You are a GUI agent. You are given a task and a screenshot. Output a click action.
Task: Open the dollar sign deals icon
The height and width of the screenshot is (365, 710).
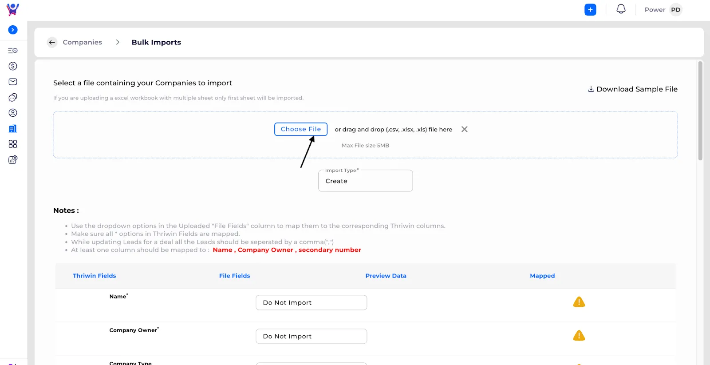coord(13,66)
